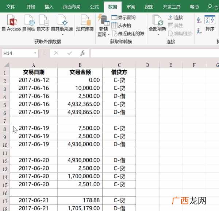Select column A header
The height and width of the screenshot is (211, 219).
coord(34,65)
